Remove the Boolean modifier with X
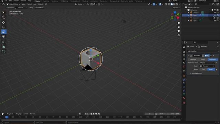 (214, 56)
